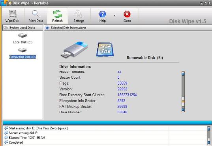Click Filesystem Info Sector value 8293
This screenshot has width=212, height=146.
pyautogui.click(x=121, y=101)
